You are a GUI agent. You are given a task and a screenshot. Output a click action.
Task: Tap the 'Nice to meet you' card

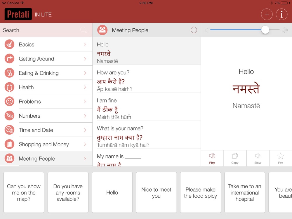point(156,192)
